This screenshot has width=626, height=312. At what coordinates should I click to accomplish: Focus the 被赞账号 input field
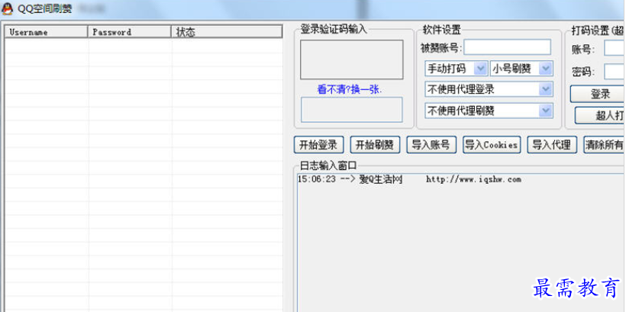coord(507,47)
